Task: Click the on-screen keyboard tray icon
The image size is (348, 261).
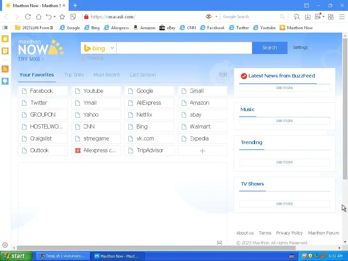Action: pyautogui.click(x=292, y=256)
